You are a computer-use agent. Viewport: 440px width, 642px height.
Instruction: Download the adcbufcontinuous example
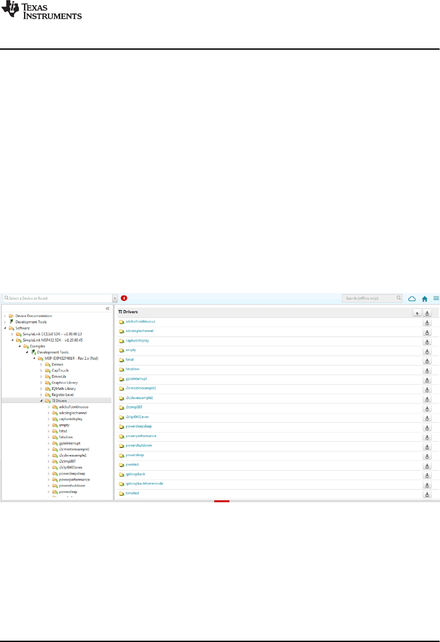(427, 323)
